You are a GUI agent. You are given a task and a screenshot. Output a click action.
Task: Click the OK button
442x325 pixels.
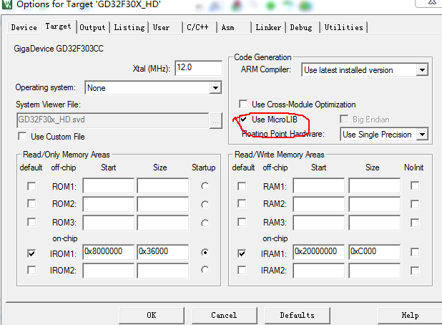[152, 315]
